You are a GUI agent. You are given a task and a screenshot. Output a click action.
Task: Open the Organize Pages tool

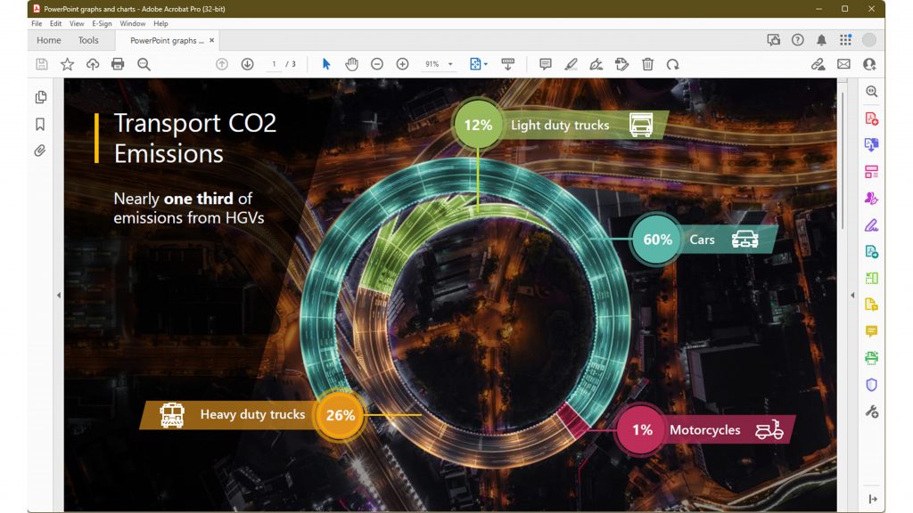(872, 171)
